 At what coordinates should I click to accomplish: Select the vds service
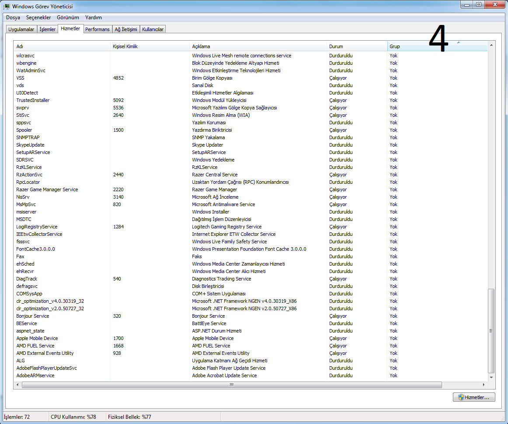click(20, 86)
